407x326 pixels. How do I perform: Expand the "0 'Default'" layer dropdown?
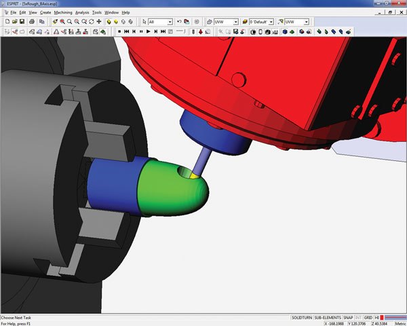[x=271, y=22]
